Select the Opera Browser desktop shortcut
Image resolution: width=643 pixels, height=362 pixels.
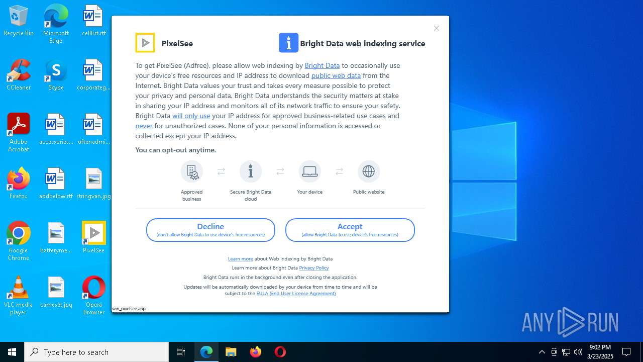[93, 296]
